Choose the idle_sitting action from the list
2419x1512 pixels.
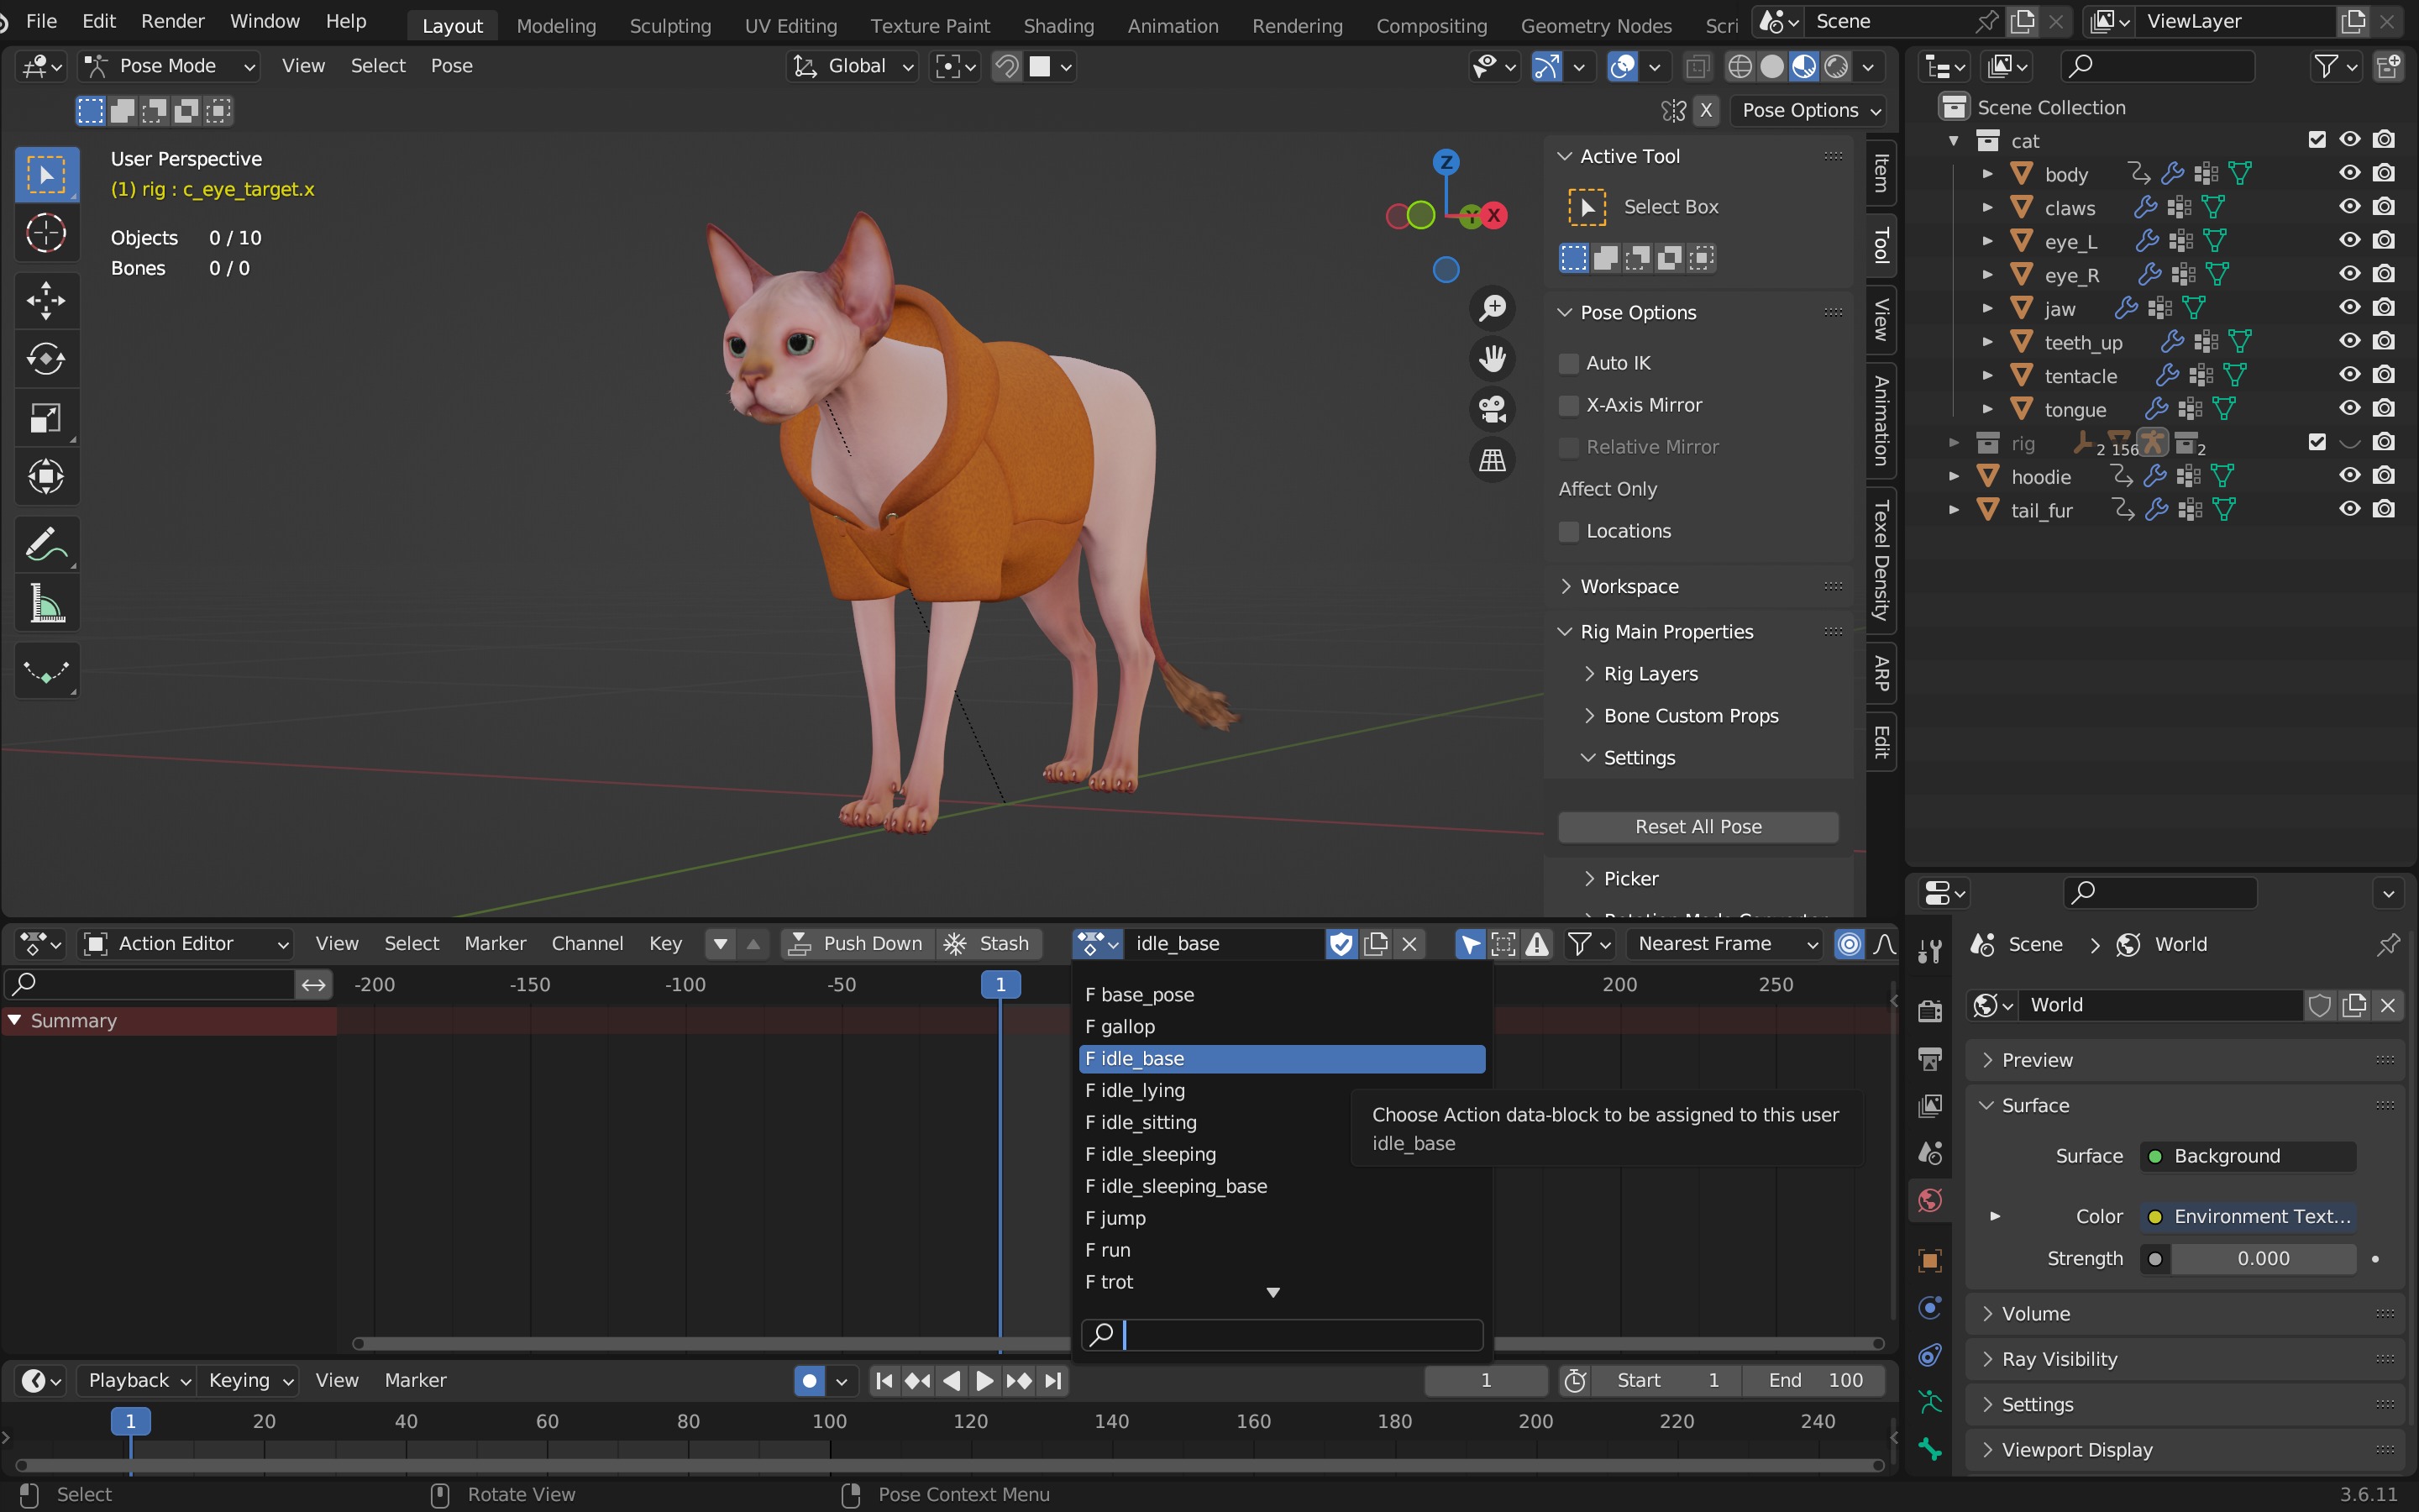pyautogui.click(x=1148, y=1122)
